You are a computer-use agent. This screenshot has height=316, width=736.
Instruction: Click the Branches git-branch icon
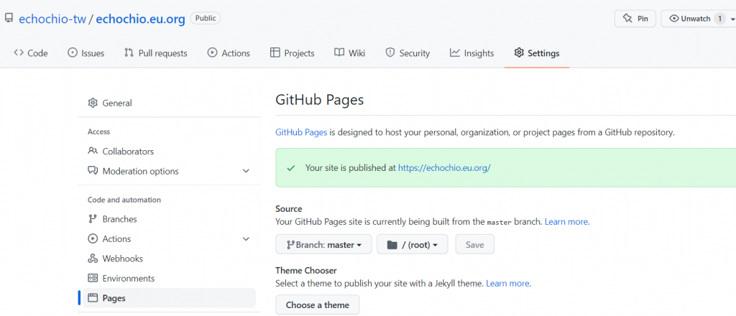click(x=93, y=219)
